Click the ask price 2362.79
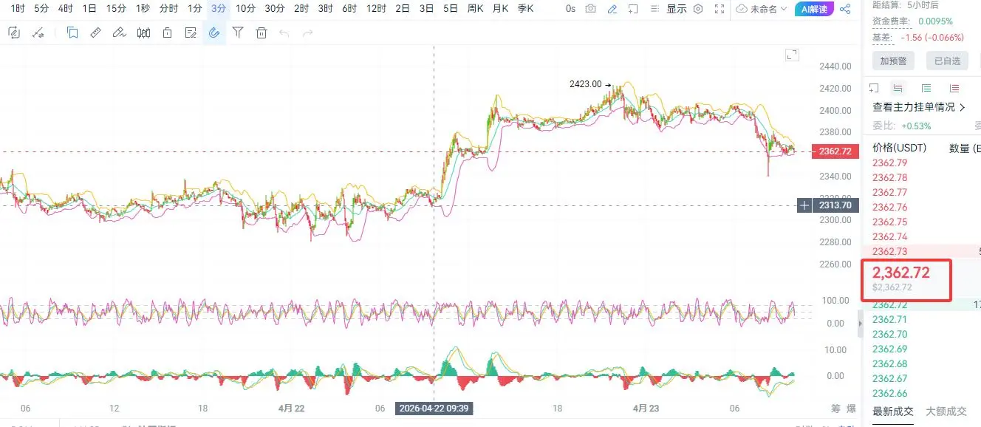 pos(889,163)
